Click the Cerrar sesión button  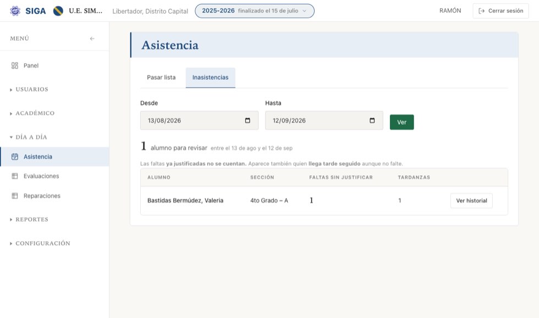[x=501, y=11]
